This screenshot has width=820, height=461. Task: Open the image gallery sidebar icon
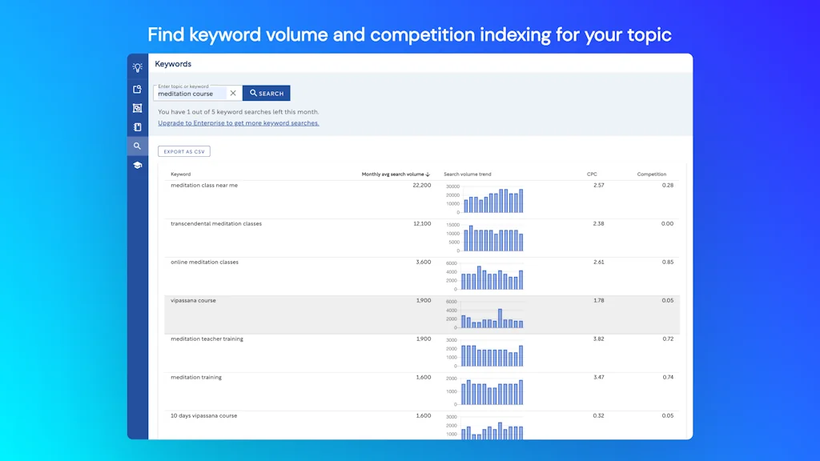pyautogui.click(x=138, y=108)
